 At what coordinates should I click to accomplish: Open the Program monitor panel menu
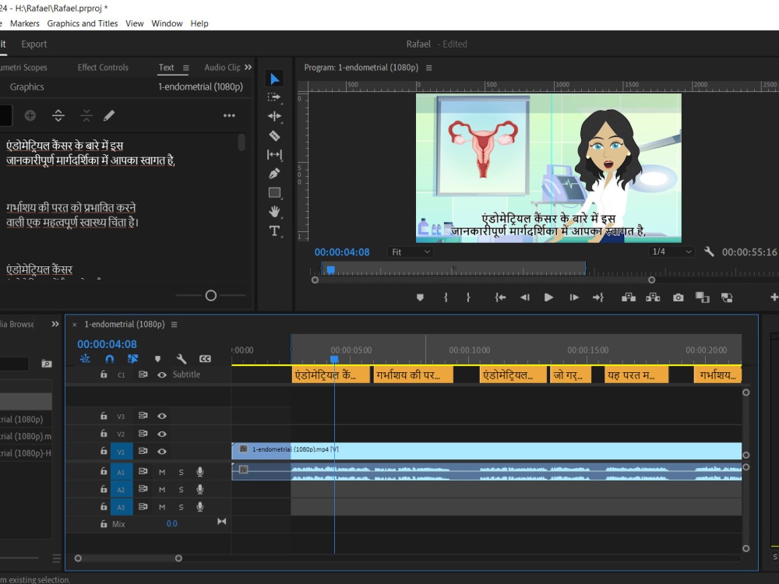(x=428, y=68)
